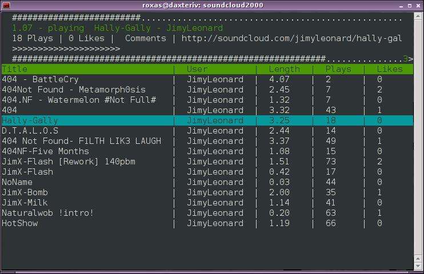424x274 pixels.
Task: Click length 4.07 in the BattleCry row
Action: coord(279,79)
